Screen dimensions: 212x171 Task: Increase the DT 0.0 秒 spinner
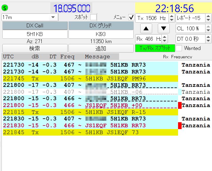[x=208, y=37]
